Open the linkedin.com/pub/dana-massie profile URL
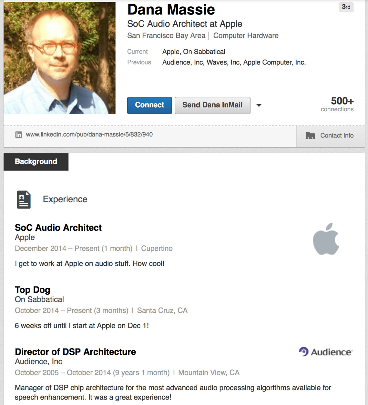Screen dimensions: 368x405 pos(89,135)
